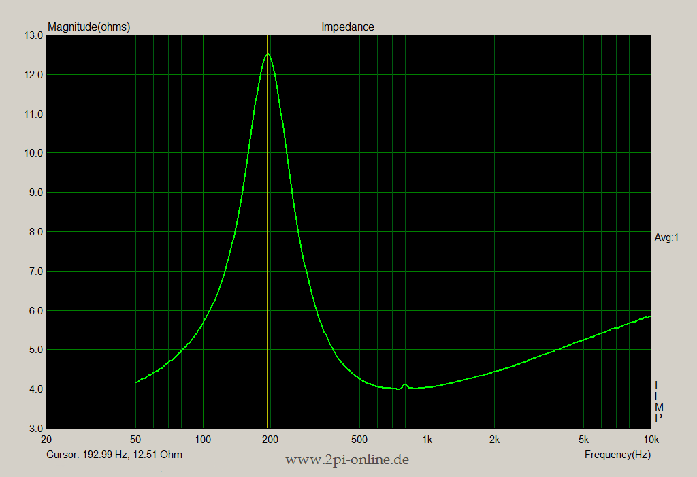
Task: Click the 8.0 value on magnitude axis
Action: 36,232
